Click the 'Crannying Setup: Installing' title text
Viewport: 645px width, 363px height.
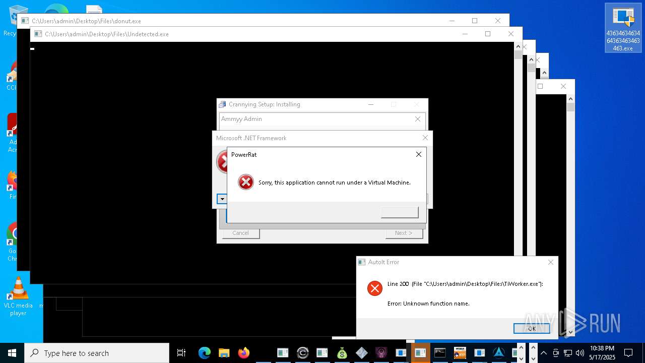265,104
